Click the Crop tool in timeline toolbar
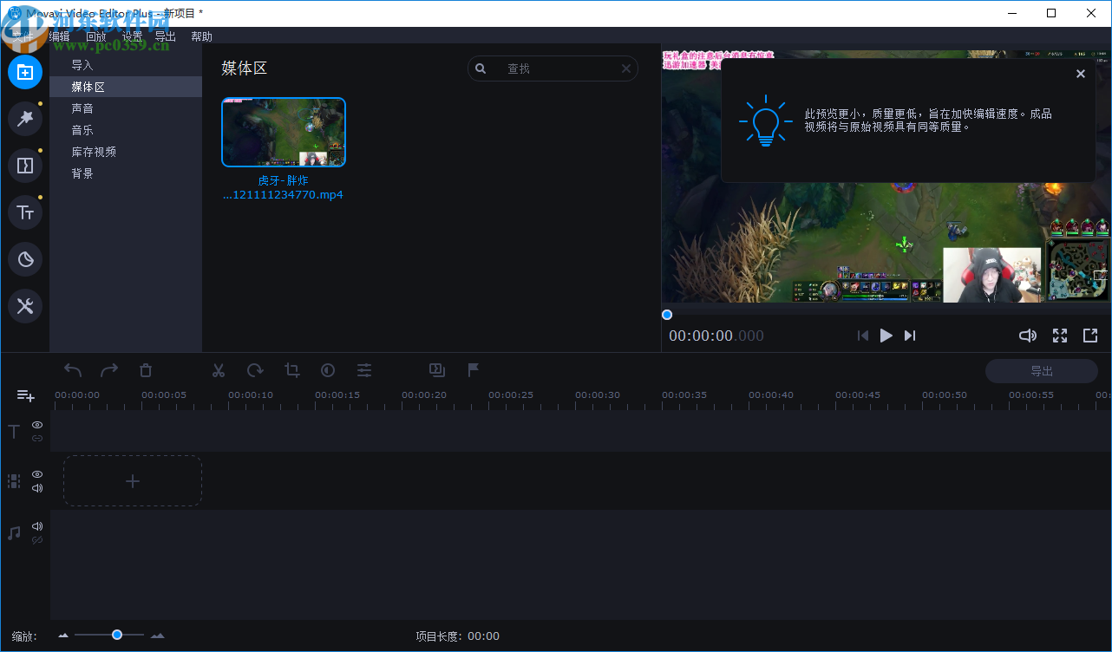 291,370
